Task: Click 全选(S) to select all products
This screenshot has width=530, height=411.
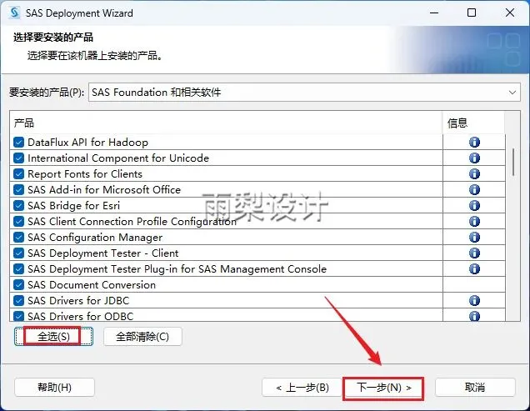Action: click(53, 337)
